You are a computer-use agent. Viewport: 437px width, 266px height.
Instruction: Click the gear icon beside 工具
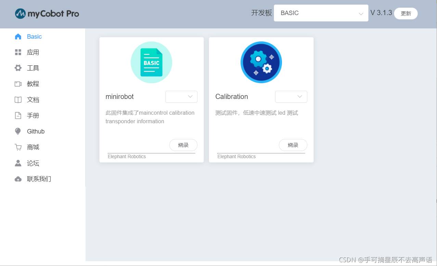pos(18,68)
